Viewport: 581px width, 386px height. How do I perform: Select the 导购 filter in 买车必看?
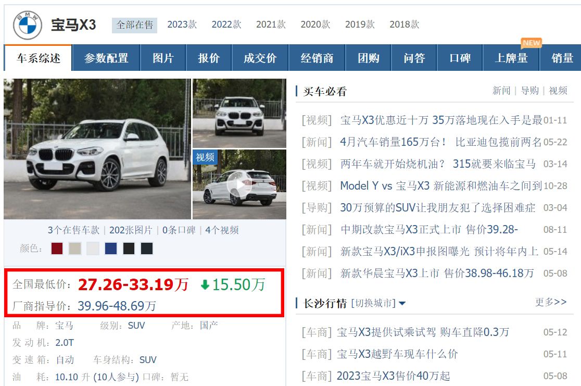(529, 91)
